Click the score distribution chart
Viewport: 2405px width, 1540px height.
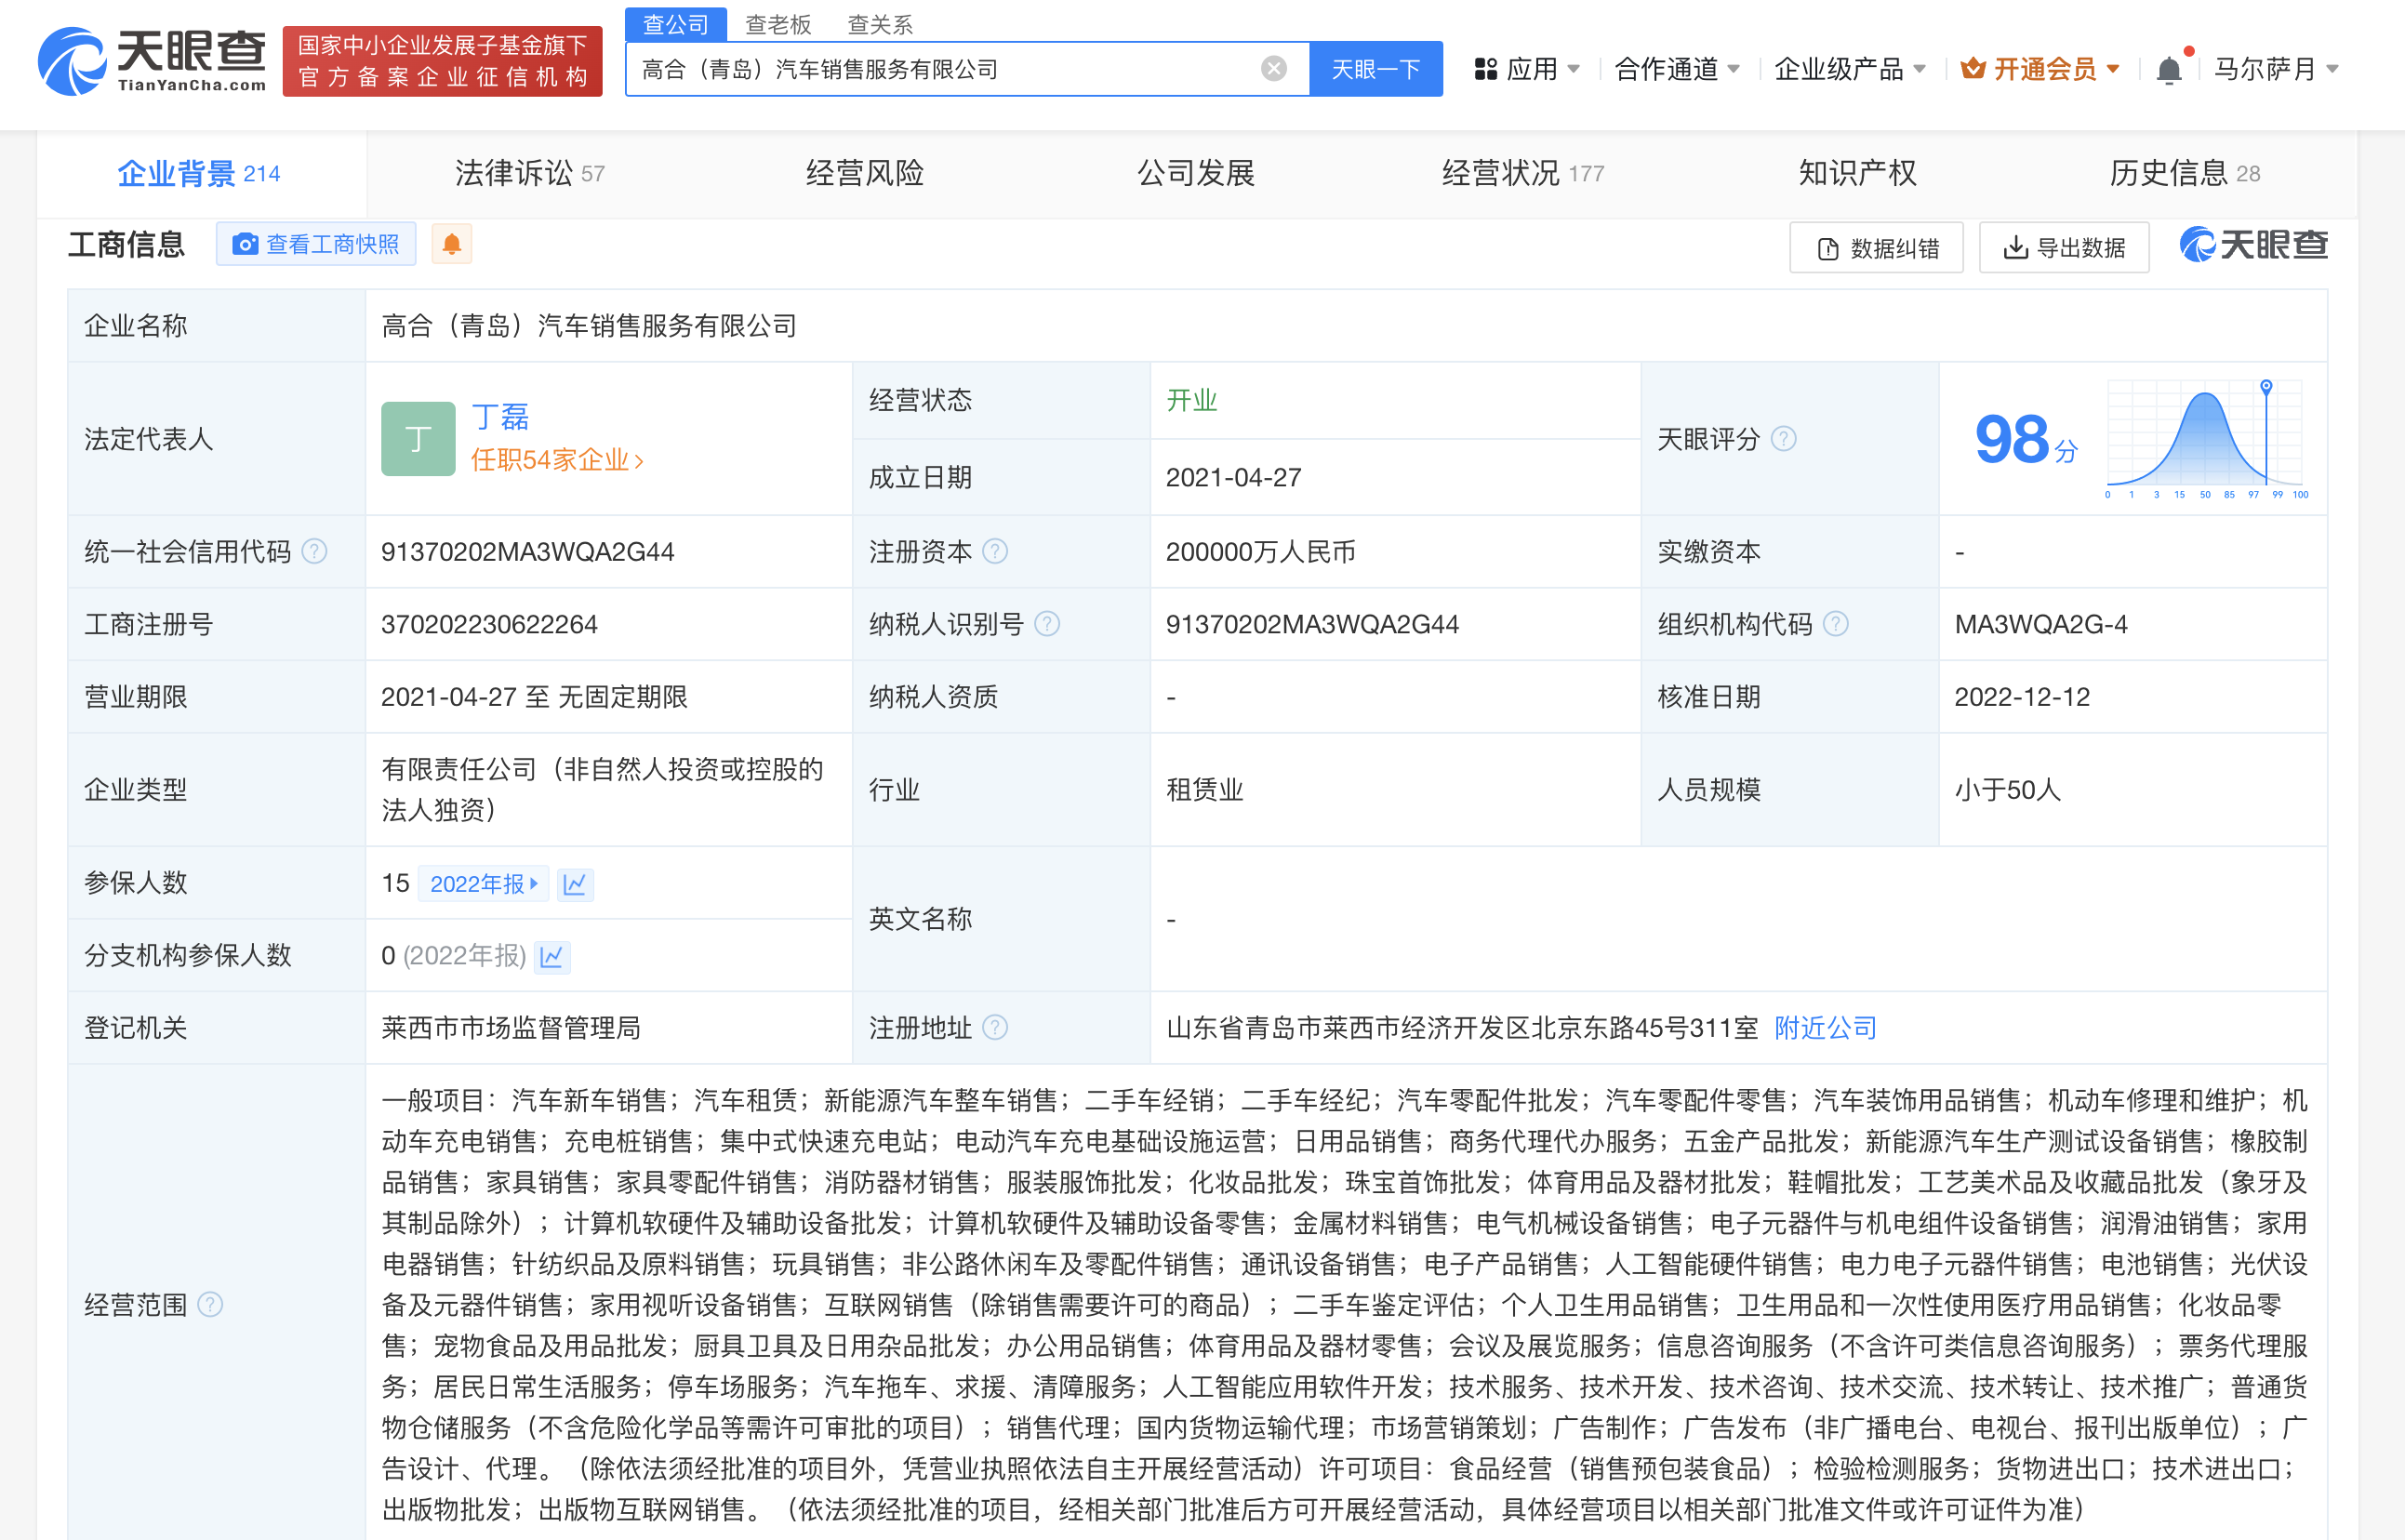(2206, 439)
